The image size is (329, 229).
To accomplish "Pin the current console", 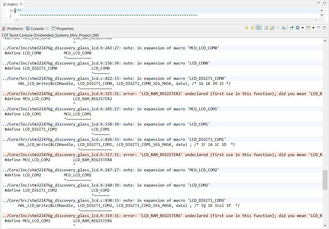I will [292, 28].
